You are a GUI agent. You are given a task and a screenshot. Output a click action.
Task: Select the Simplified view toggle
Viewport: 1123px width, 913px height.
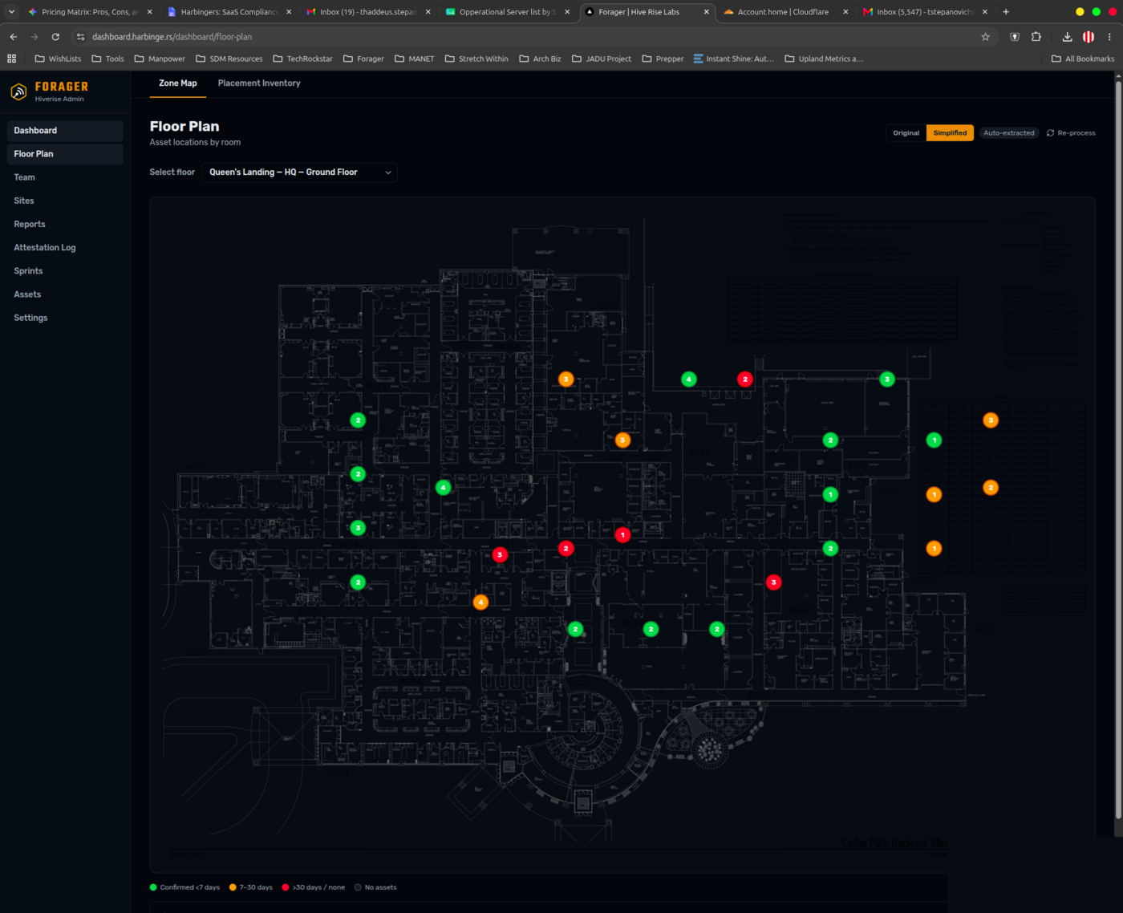pyautogui.click(x=950, y=133)
